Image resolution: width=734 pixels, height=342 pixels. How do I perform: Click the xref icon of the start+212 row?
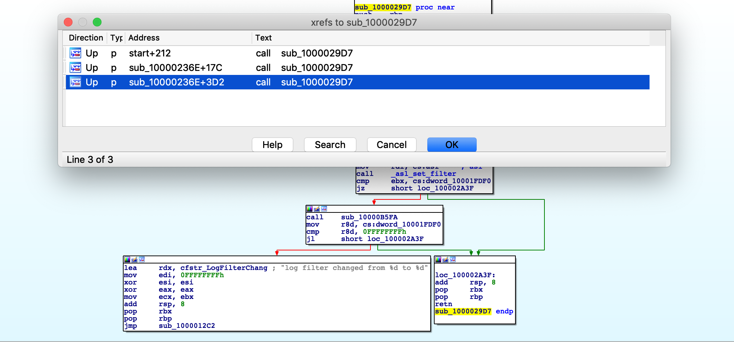tap(75, 53)
